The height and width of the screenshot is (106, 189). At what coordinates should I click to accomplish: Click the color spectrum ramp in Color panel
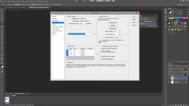tap(178, 18)
